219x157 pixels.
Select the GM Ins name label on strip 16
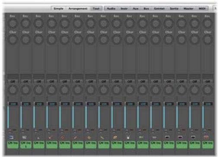coord(207,144)
